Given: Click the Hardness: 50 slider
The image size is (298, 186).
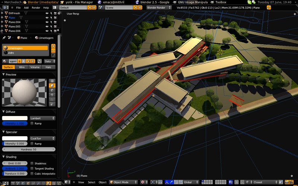Looking at the screenshot, I should click(x=29, y=149).
